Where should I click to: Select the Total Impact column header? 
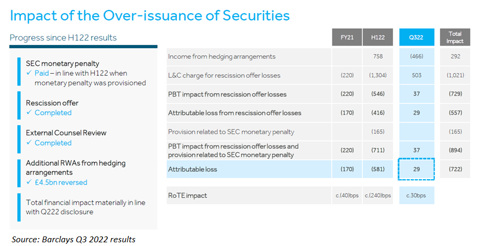(455, 38)
